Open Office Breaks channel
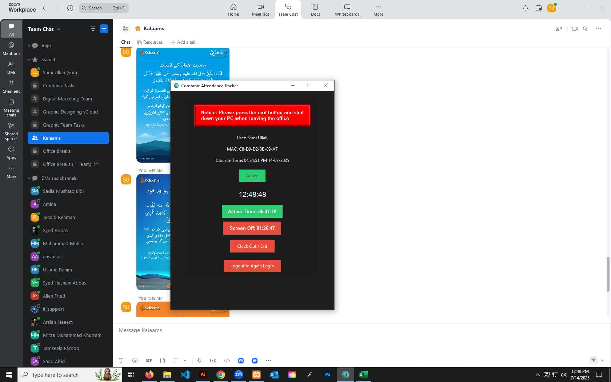Viewport: 611px width, 382px height. click(x=68, y=151)
